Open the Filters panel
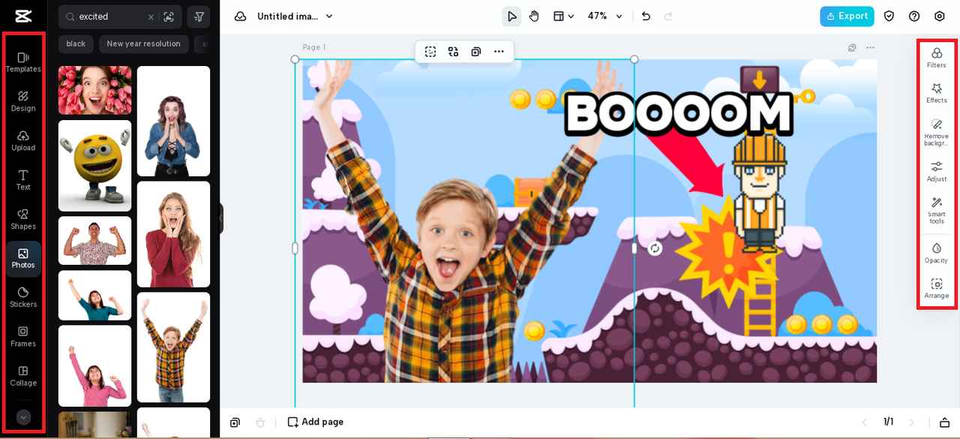 point(936,57)
